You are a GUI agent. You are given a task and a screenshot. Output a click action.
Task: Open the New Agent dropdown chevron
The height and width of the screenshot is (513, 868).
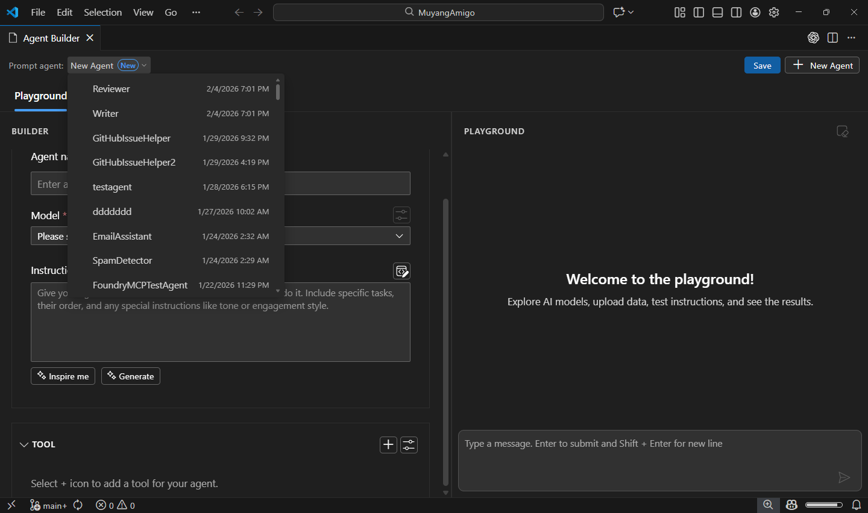tap(144, 65)
